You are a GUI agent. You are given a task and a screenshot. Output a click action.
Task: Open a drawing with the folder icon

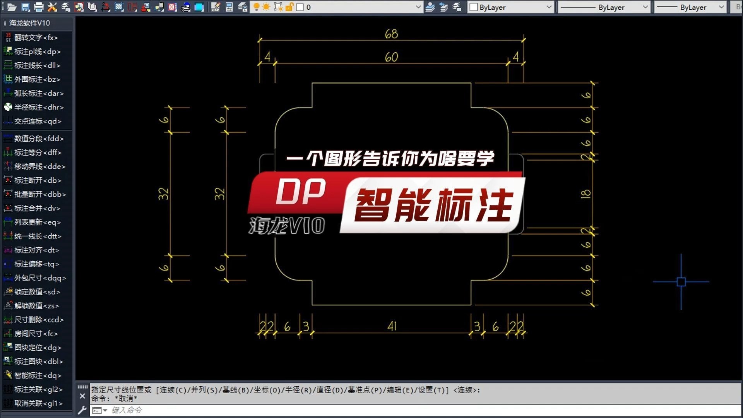12,7
